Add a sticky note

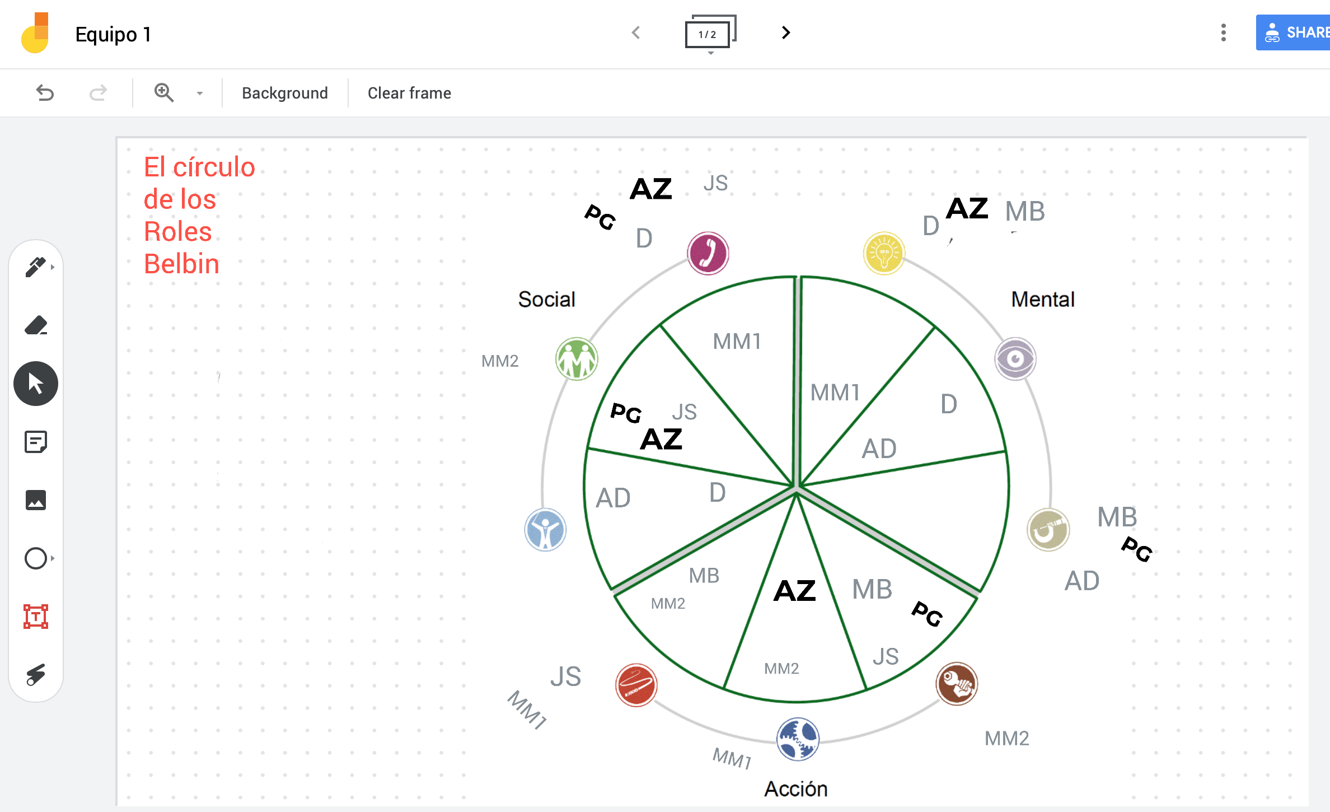click(36, 442)
